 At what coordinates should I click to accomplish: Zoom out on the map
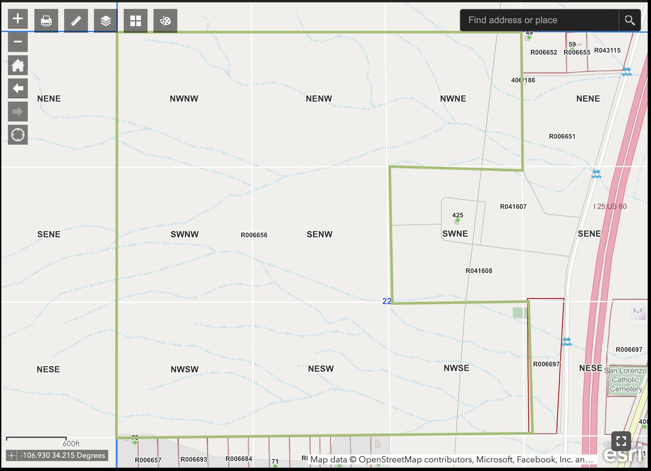18,42
